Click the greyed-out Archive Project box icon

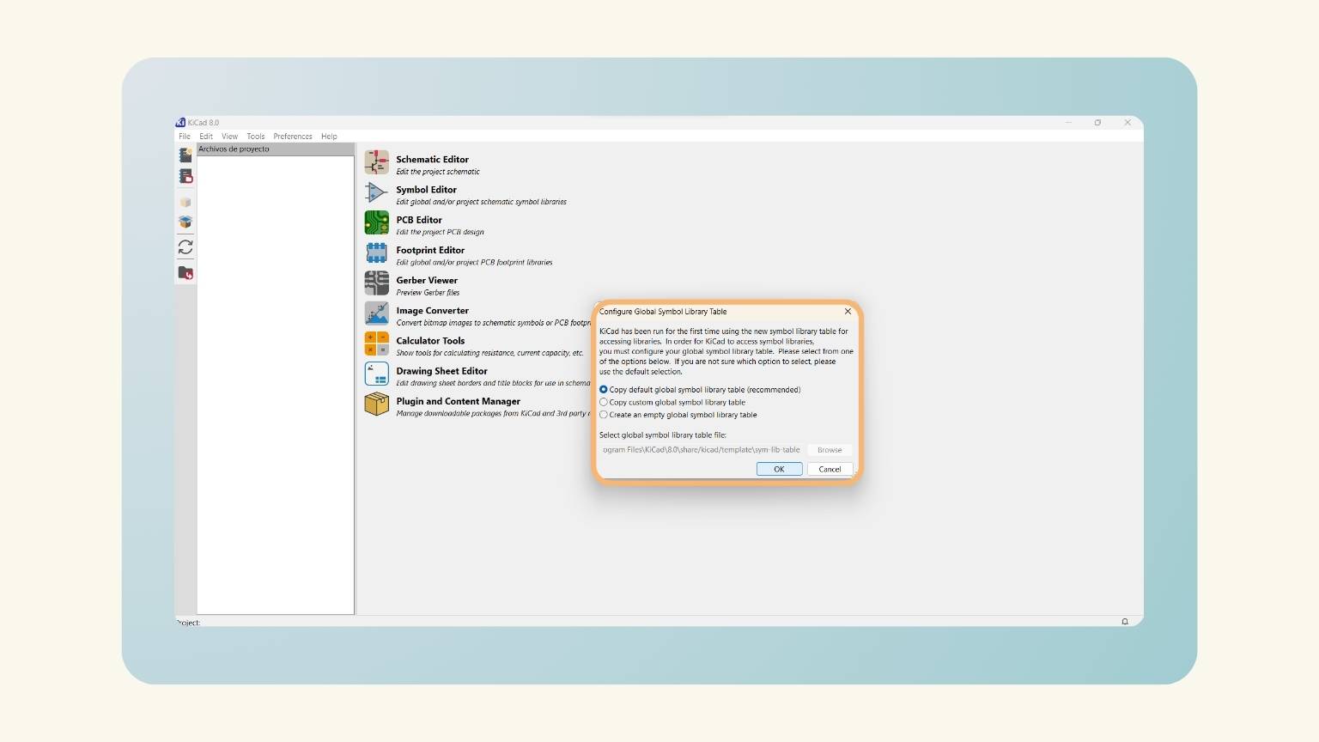pyautogui.click(x=185, y=203)
